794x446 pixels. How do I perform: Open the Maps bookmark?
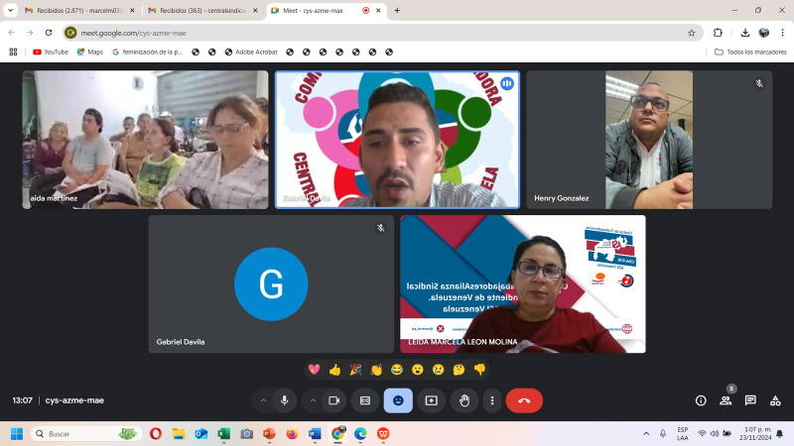coord(90,53)
